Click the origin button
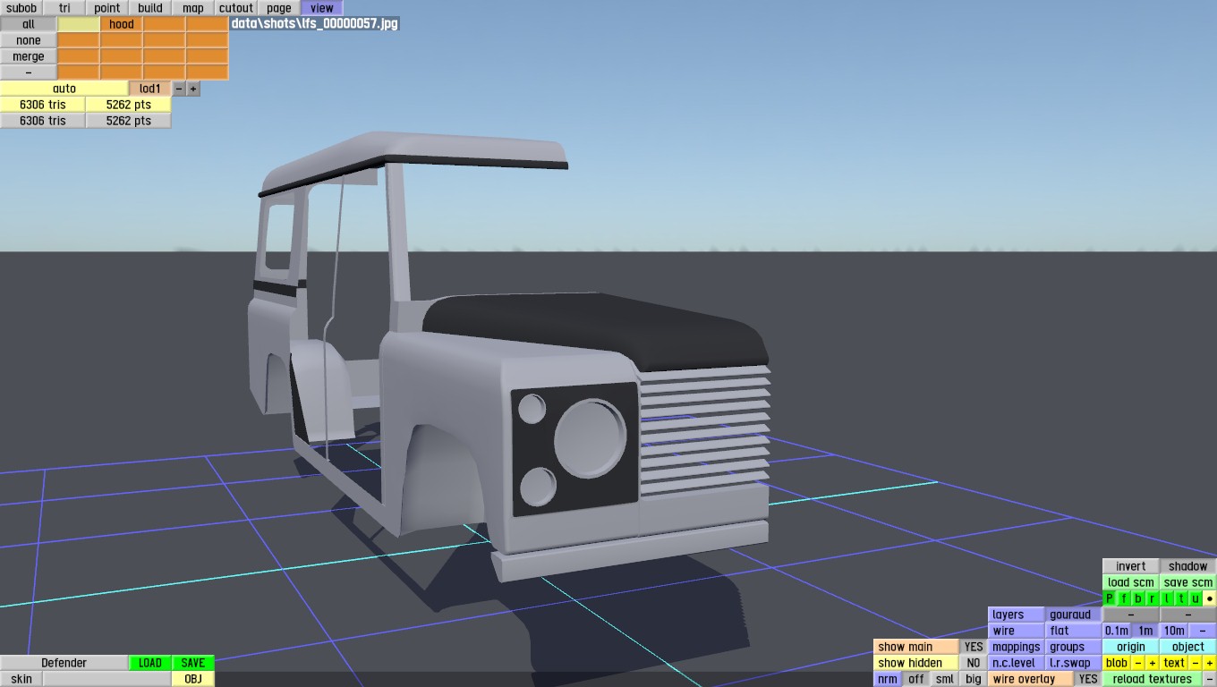 pos(1131,647)
